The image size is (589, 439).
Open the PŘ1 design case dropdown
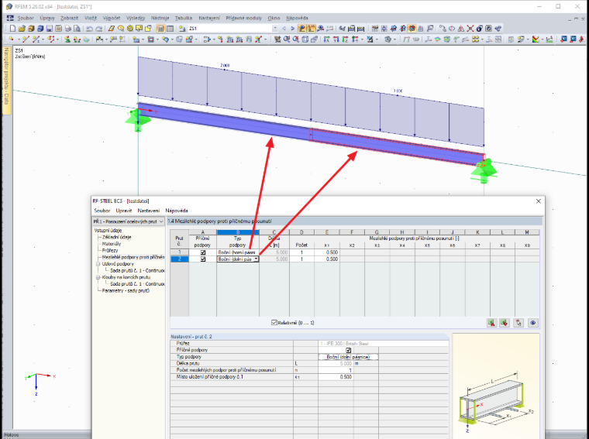(160, 221)
